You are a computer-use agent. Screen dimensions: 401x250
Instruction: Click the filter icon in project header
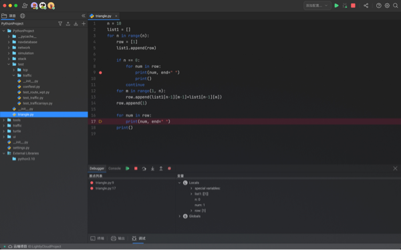60,24
